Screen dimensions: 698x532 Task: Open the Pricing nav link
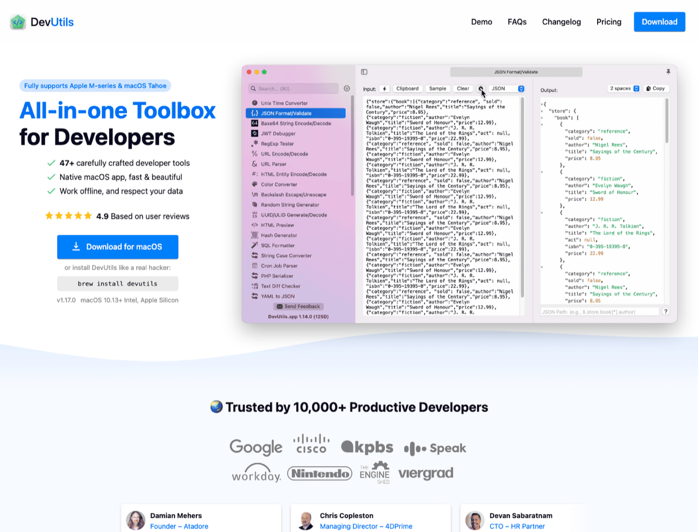[609, 22]
